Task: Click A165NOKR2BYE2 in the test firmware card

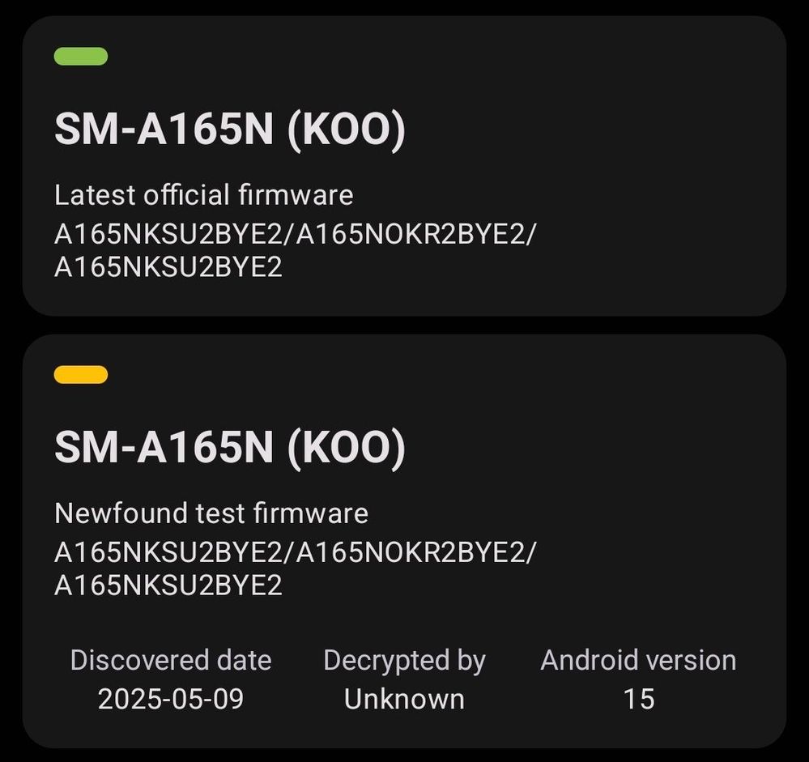Action: (x=411, y=553)
